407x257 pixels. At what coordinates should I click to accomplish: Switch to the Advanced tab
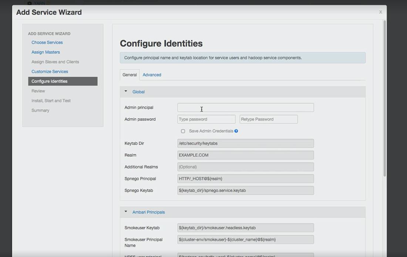152,74
